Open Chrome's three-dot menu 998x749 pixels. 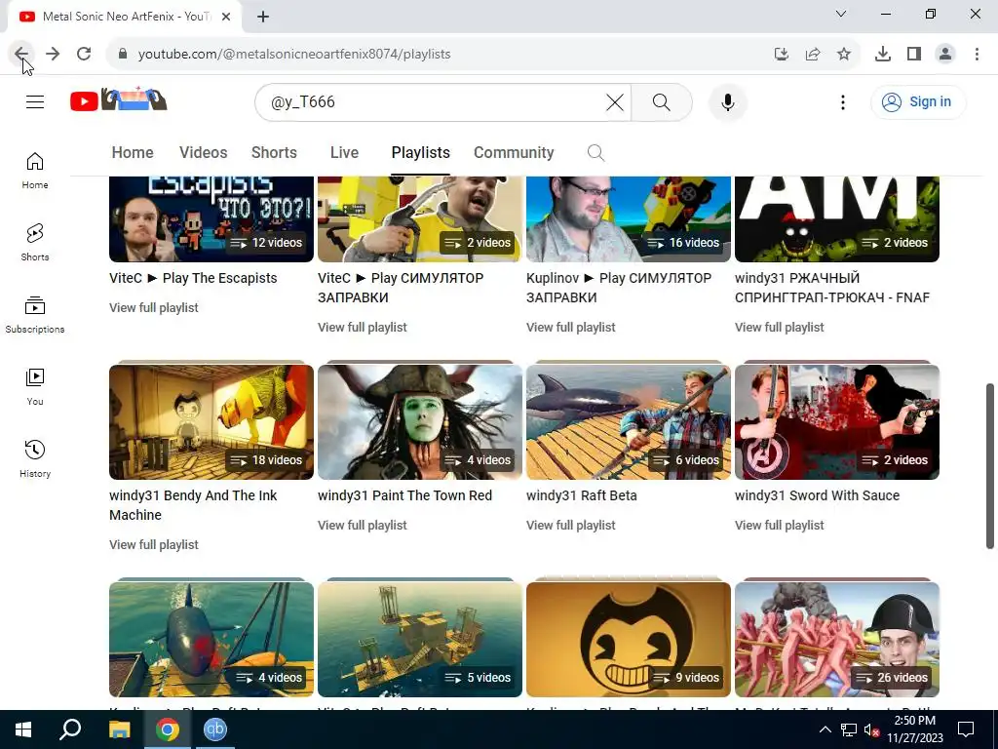click(x=977, y=55)
